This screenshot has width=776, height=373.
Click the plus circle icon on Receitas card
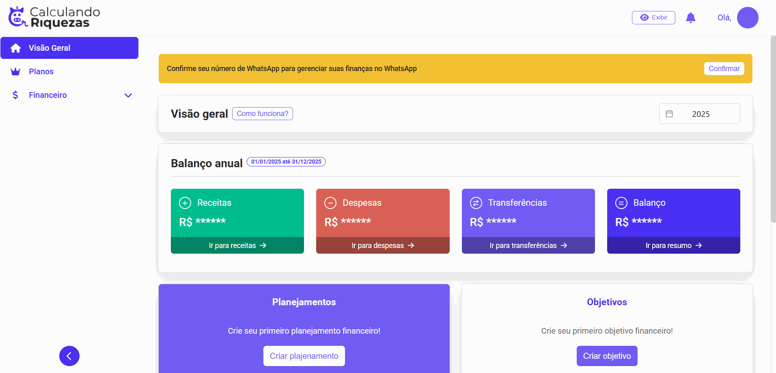185,203
